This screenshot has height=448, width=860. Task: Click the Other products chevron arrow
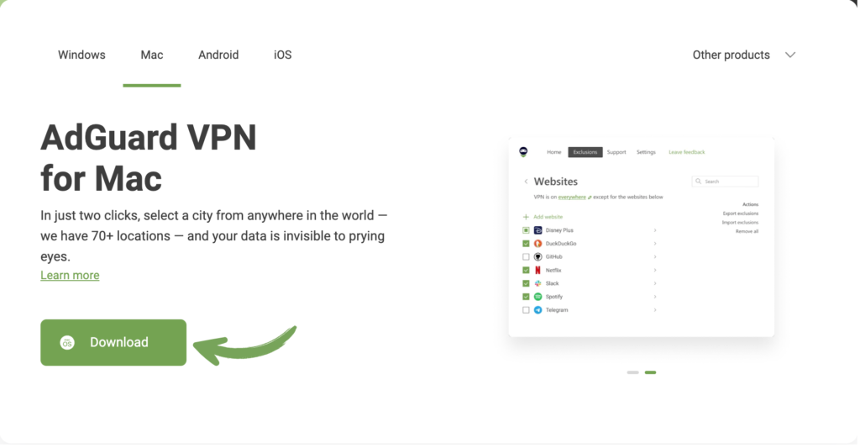[x=789, y=55]
